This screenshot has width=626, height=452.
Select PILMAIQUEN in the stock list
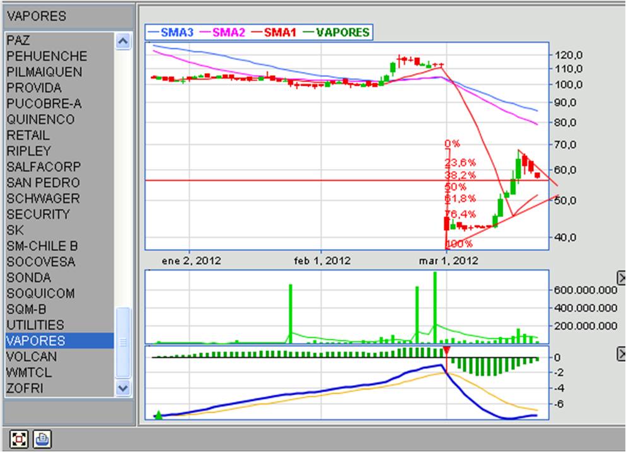click(x=60, y=72)
